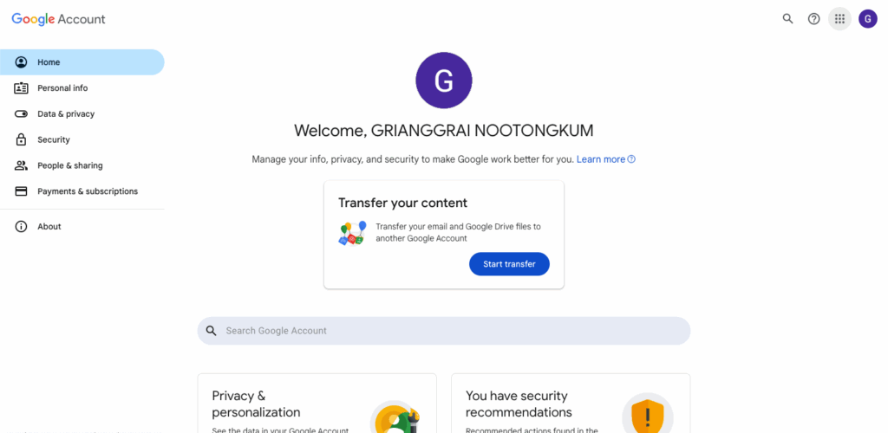Screen dimensions: 888x433
Task: Open account menu via header G avatar
Action: 867,19
